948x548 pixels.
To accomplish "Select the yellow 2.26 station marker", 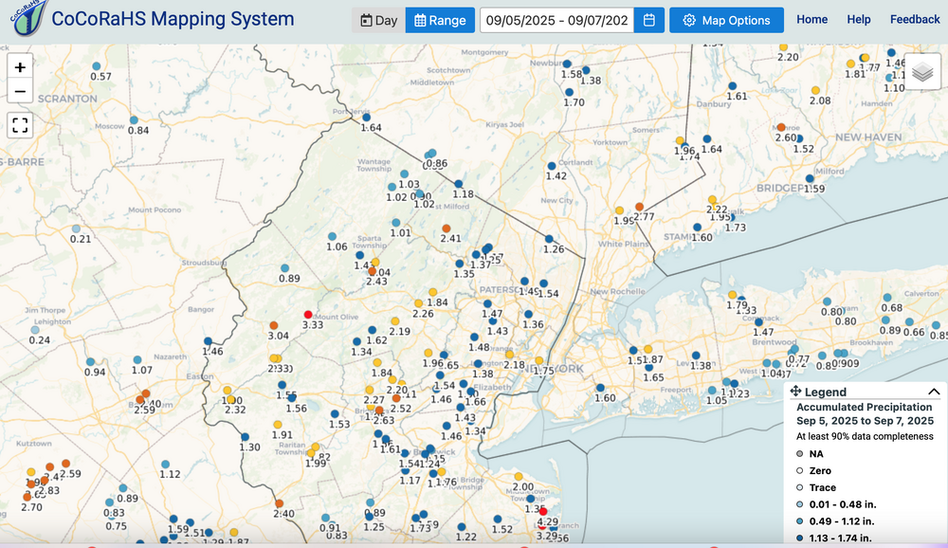I will tap(418, 303).
